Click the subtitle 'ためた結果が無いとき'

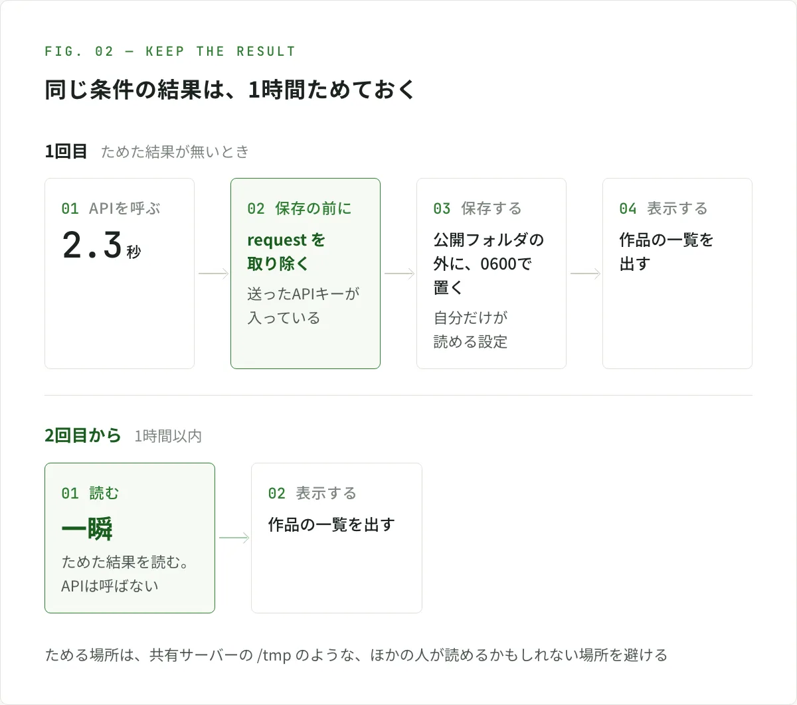(175, 152)
